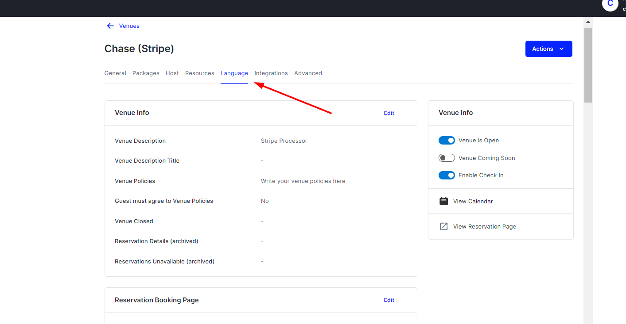
Task: Edit the Reservation Booking Page section
Action: (389, 300)
